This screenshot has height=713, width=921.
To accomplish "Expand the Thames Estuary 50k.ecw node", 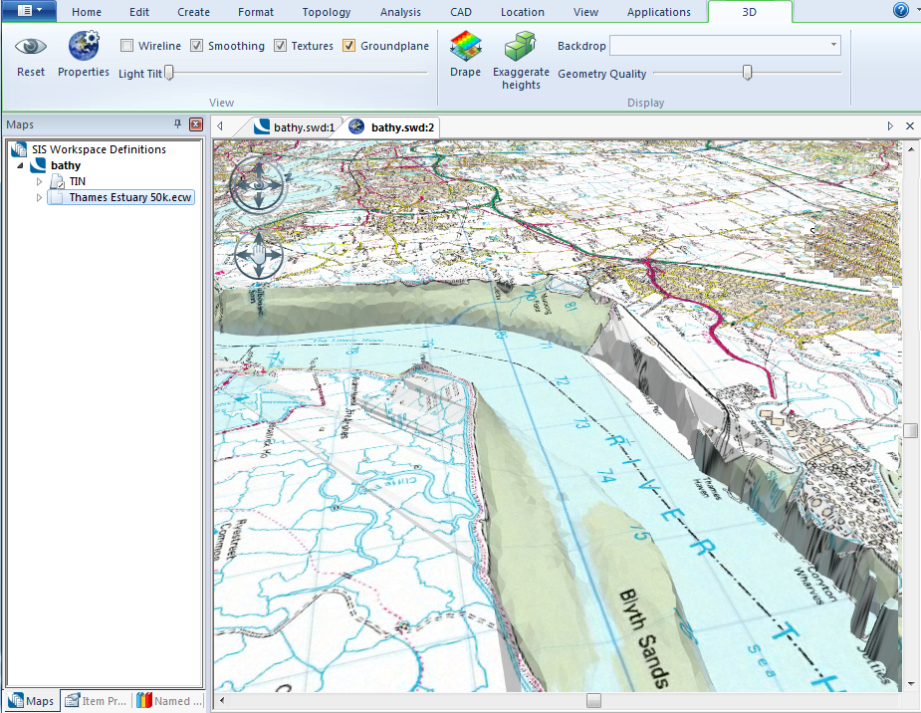I will (40, 197).
